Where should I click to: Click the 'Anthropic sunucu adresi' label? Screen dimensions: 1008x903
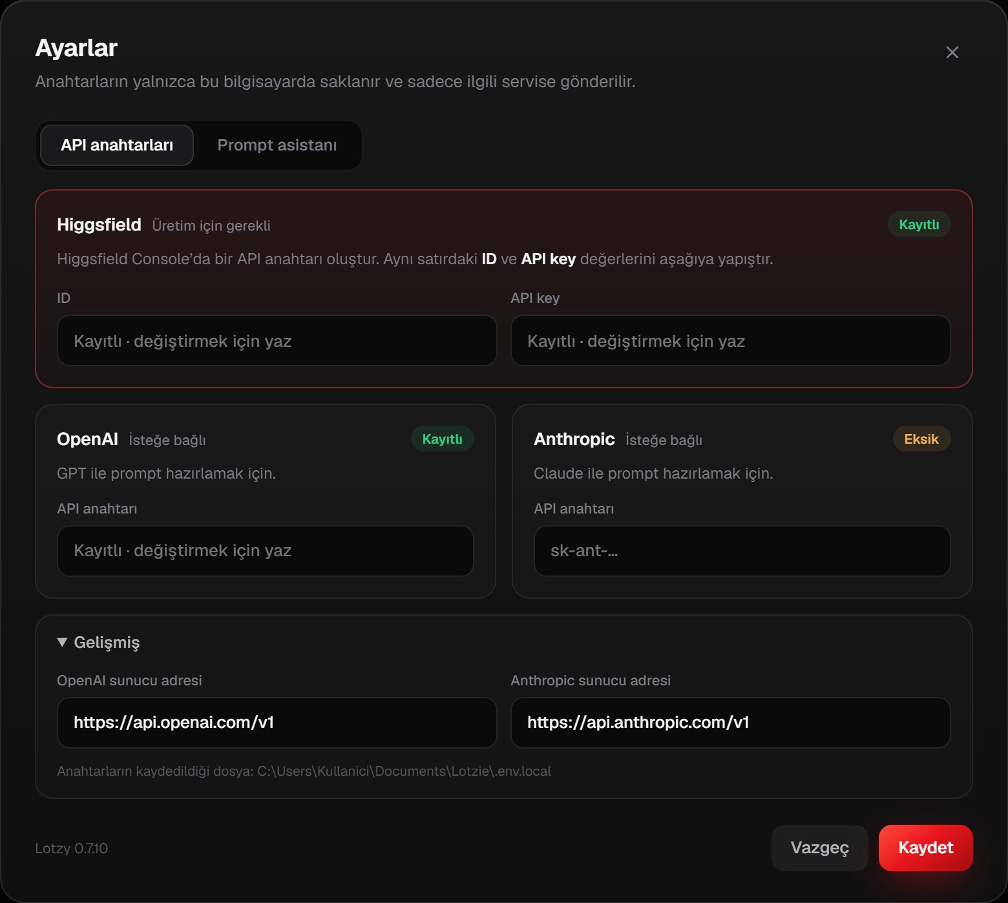tap(591, 681)
